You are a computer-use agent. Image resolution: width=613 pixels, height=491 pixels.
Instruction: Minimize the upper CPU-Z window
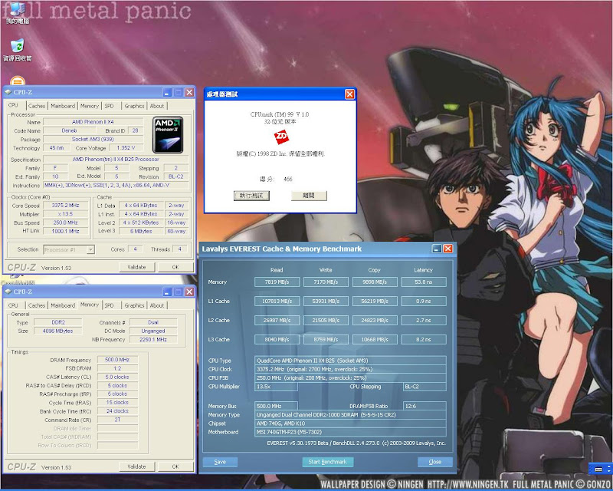click(167, 92)
